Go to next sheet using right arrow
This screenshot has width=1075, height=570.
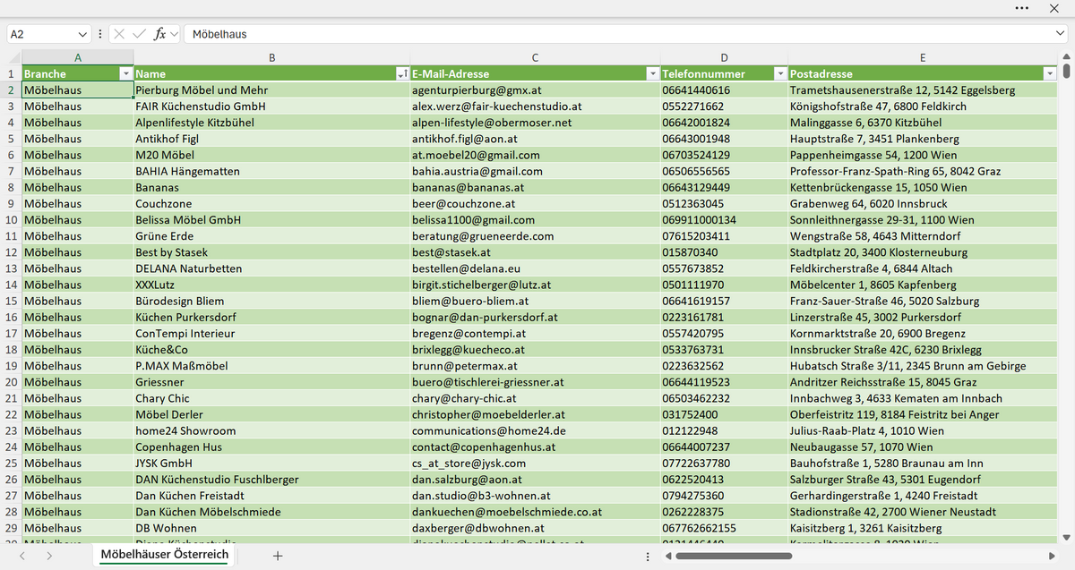[49, 556]
